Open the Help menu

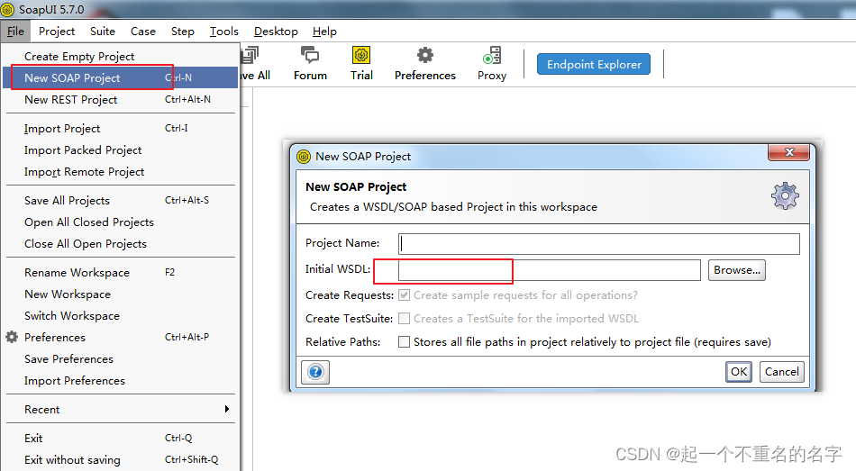324,32
